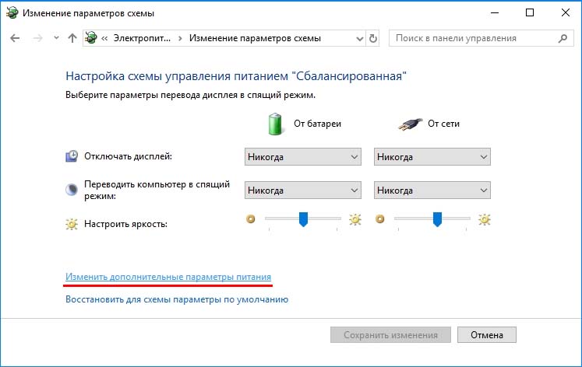Maximize the window
Image resolution: width=582 pixels, height=367 pixels.
(530, 12)
